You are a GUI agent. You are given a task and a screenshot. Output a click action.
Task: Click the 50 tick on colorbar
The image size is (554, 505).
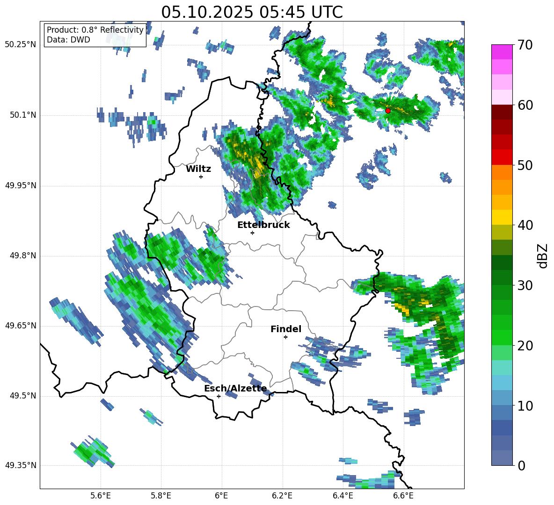coord(525,165)
